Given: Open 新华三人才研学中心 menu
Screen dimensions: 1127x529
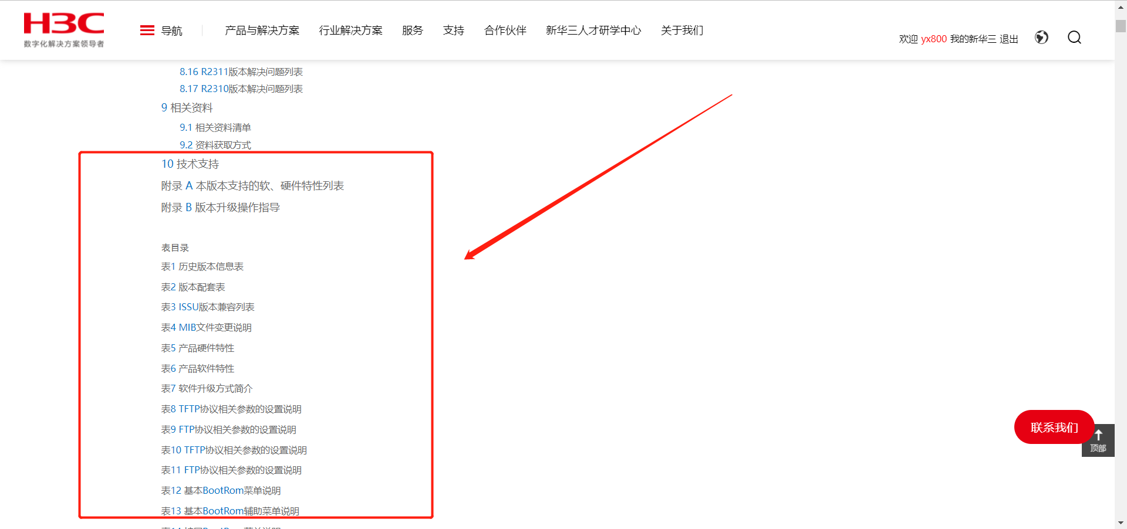Looking at the screenshot, I should pyautogui.click(x=593, y=30).
